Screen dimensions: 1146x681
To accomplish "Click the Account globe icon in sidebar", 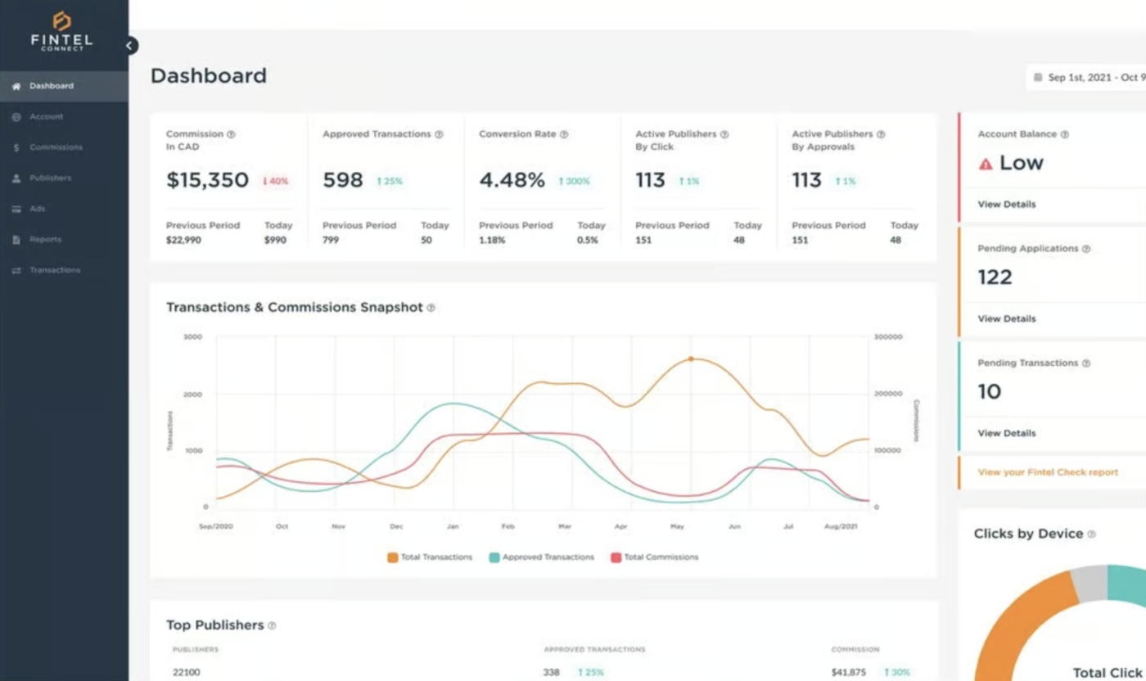I will point(16,117).
